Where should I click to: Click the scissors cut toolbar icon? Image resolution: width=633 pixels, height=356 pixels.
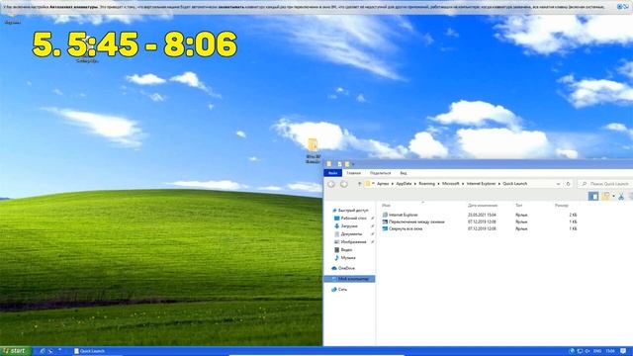pos(621,196)
